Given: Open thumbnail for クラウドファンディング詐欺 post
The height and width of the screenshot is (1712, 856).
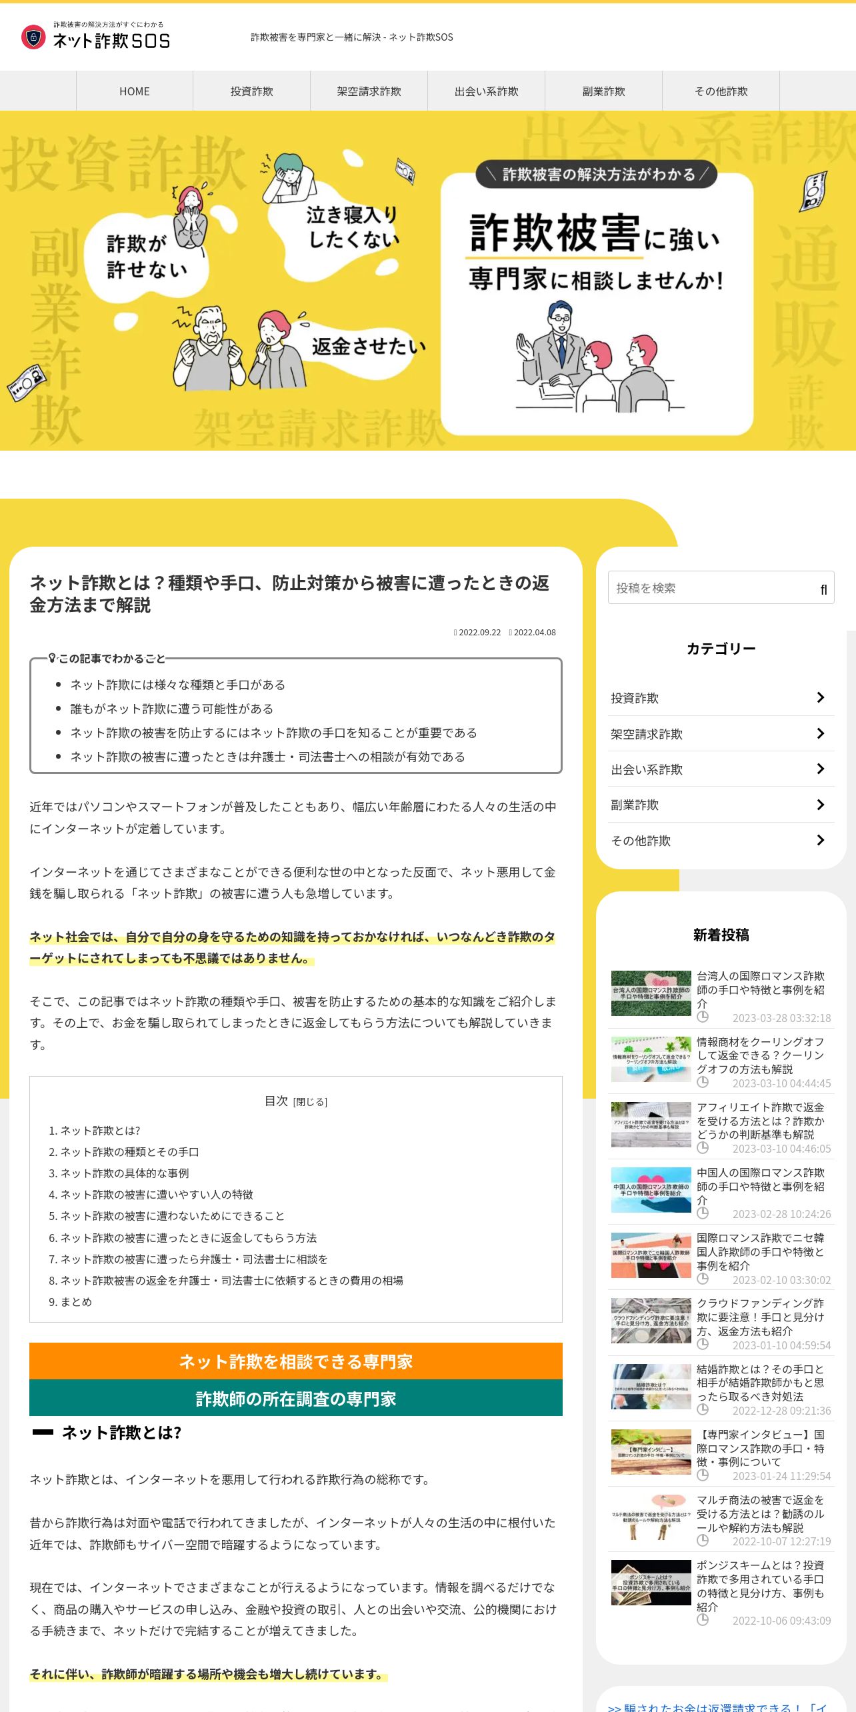Looking at the screenshot, I should [x=651, y=1321].
